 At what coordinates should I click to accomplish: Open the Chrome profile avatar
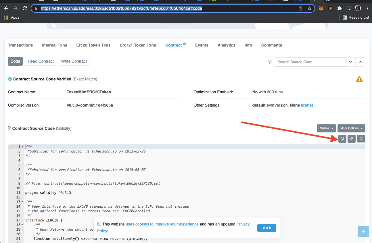click(x=358, y=8)
